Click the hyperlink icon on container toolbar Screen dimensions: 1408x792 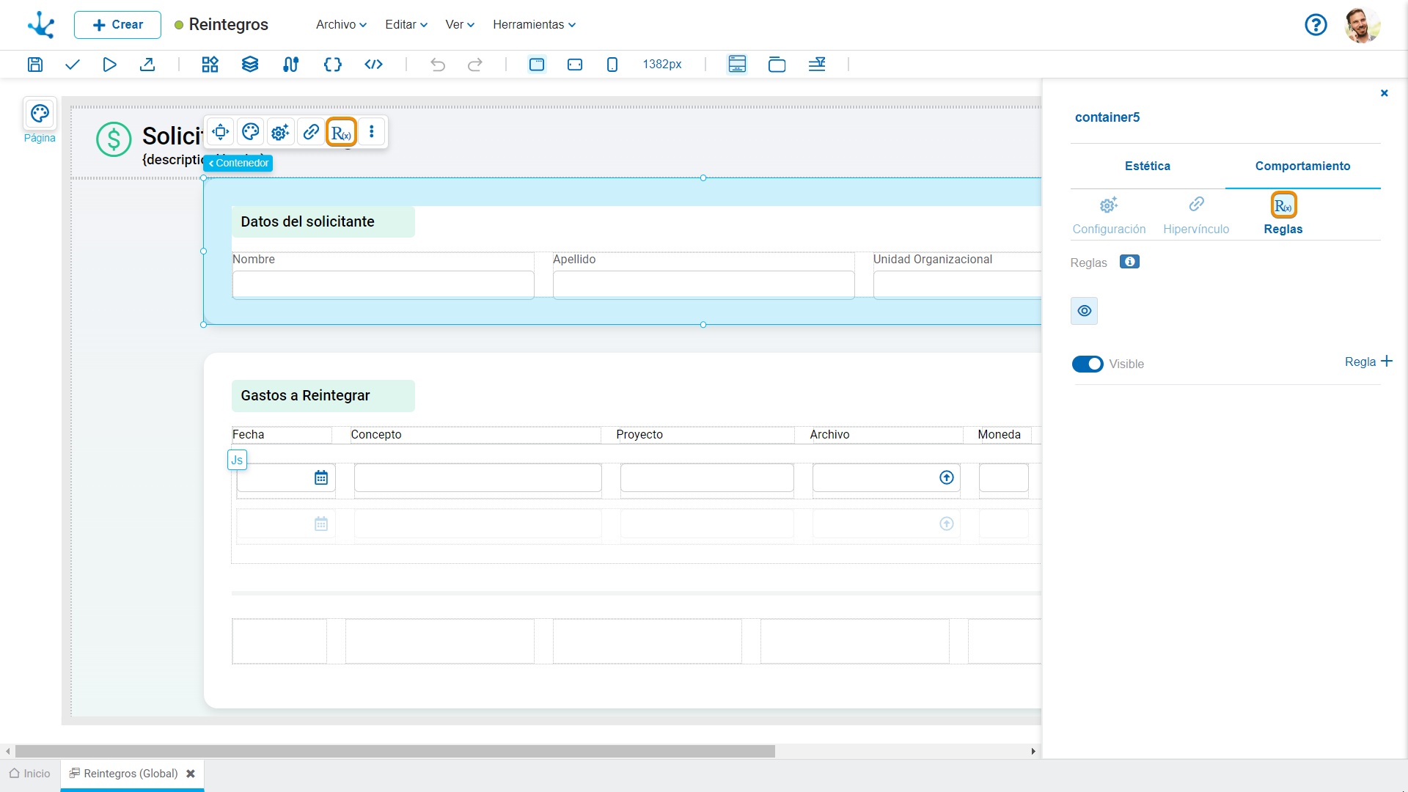tap(311, 132)
